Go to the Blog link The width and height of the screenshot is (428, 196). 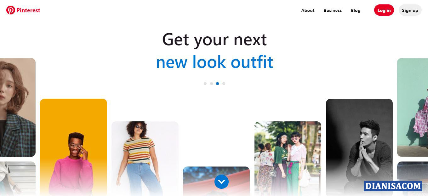356,10
